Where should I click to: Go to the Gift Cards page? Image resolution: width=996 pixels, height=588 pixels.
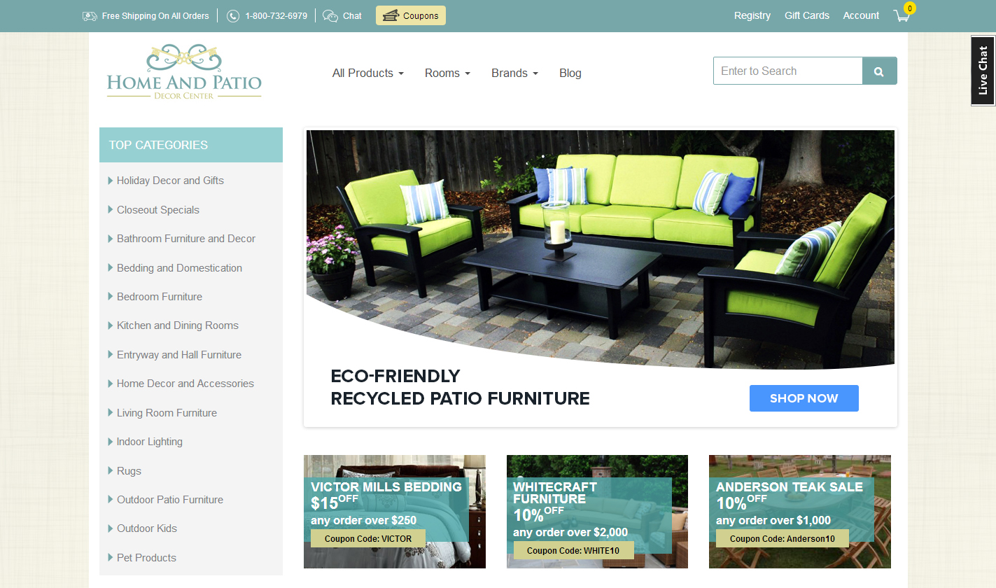(807, 15)
